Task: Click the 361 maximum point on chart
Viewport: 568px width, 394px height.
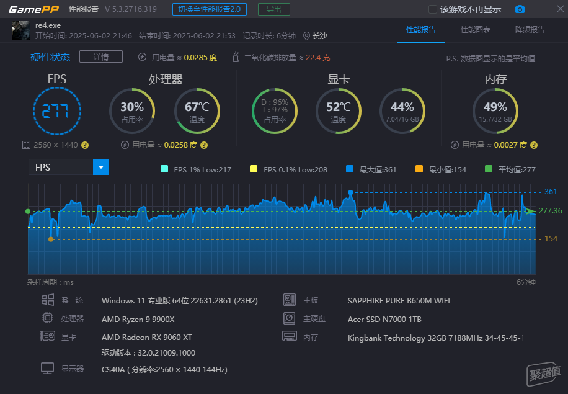Action: tap(350, 192)
